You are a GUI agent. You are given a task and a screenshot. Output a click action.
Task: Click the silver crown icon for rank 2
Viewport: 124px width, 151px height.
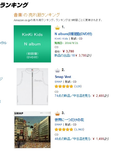coord(57,70)
